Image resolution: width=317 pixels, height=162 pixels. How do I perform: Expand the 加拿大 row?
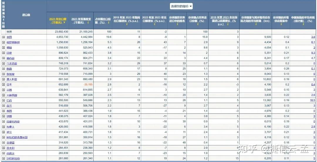(x=4, y=127)
